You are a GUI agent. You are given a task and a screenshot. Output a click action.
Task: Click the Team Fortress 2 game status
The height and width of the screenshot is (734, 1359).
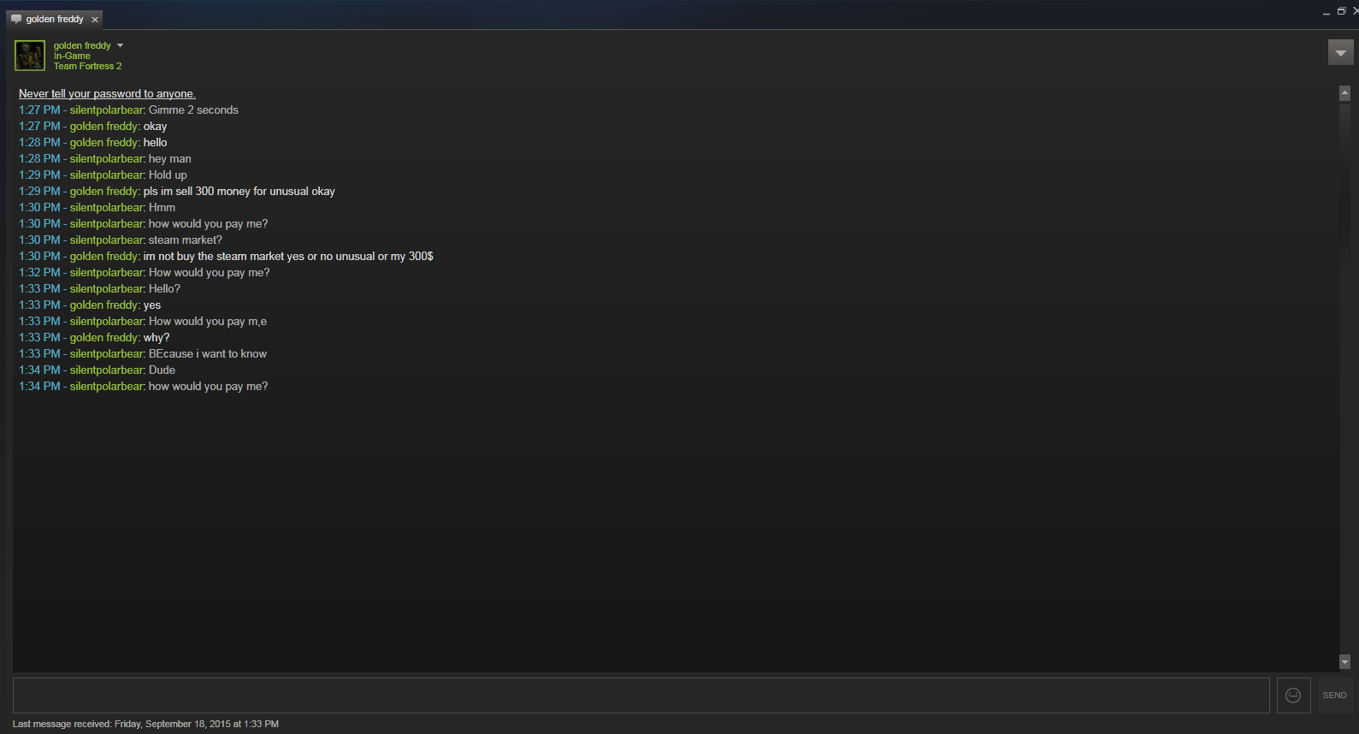coord(87,66)
